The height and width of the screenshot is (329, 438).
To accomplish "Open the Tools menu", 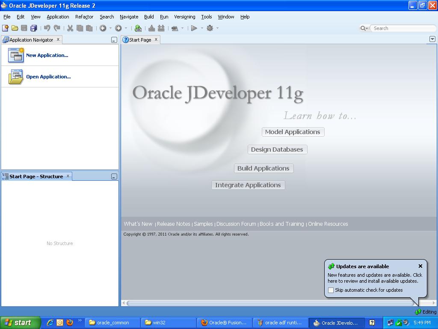I will (x=207, y=17).
